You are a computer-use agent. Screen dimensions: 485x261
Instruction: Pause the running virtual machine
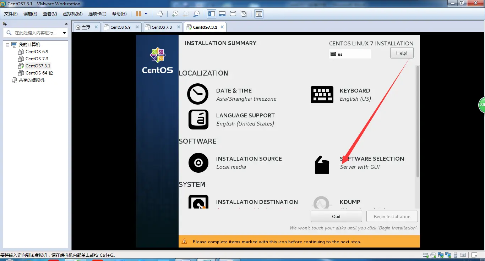pos(138,14)
